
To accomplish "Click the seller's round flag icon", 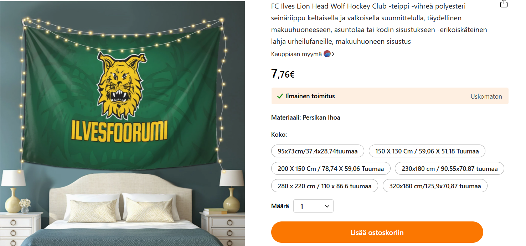I will [x=327, y=54].
